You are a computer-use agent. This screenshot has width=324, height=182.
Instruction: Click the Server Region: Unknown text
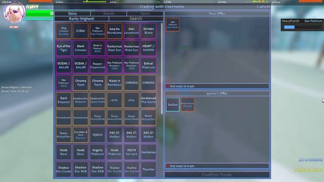point(17,87)
